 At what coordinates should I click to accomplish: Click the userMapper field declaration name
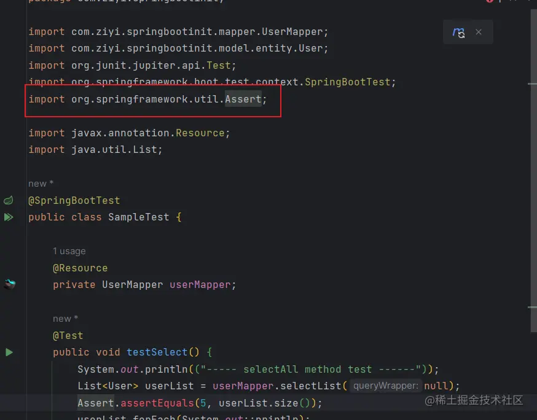[200, 284]
